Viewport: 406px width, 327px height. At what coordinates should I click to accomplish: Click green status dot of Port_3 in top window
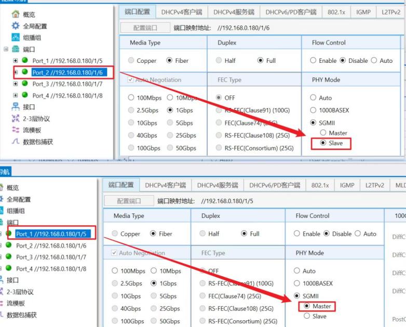point(25,84)
